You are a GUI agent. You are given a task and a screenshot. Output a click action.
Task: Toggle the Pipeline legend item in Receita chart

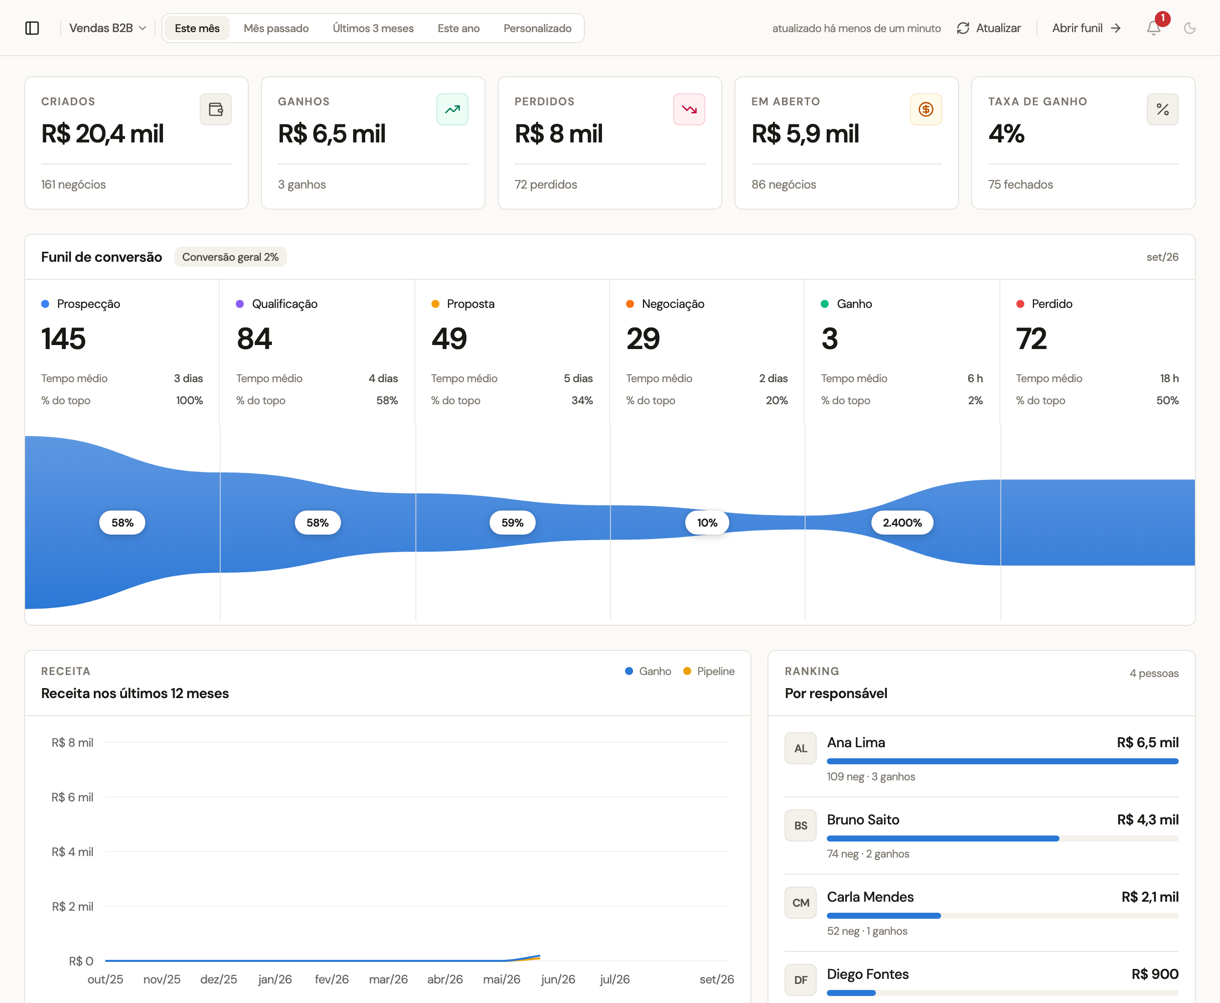coord(708,672)
